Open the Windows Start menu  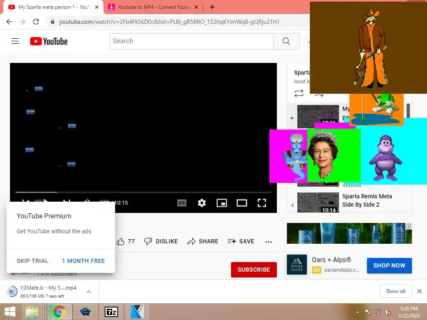(x=10, y=312)
